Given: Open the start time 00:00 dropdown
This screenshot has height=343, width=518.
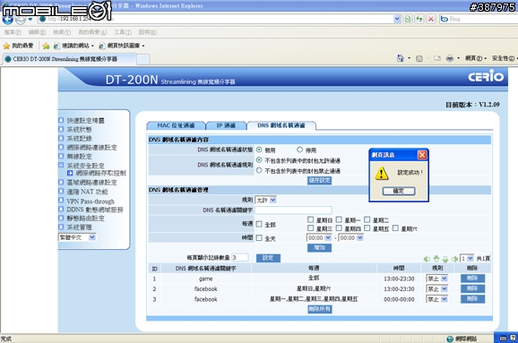Looking at the screenshot, I should (319, 237).
